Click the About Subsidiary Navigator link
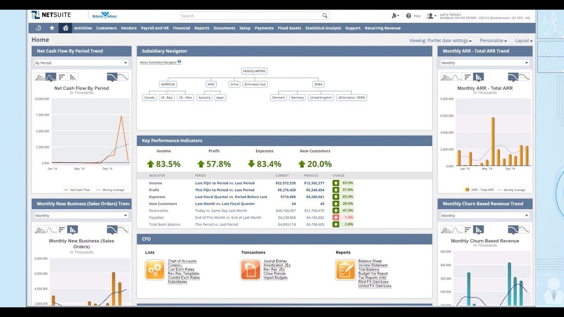The image size is (564, 317). click(x=158, y=62)
